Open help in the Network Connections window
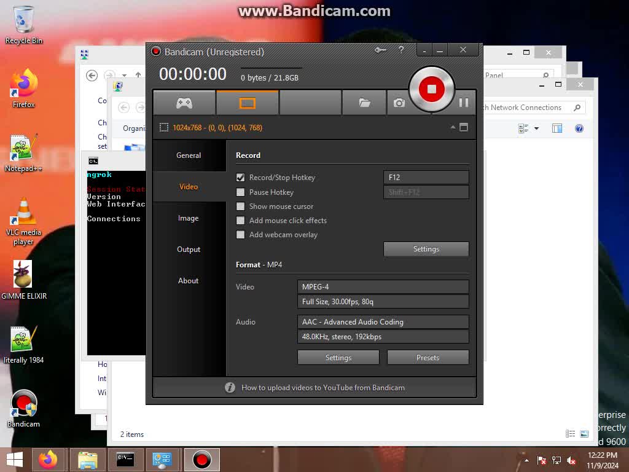The image size is (629, 472). (579, 128)
